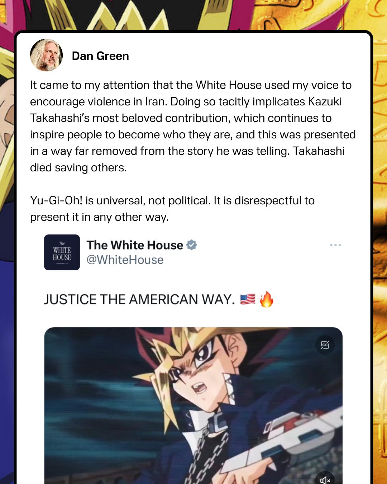387x484 pixels.
Task: Open the Dan Green name link
Action: tap(100, 56)
